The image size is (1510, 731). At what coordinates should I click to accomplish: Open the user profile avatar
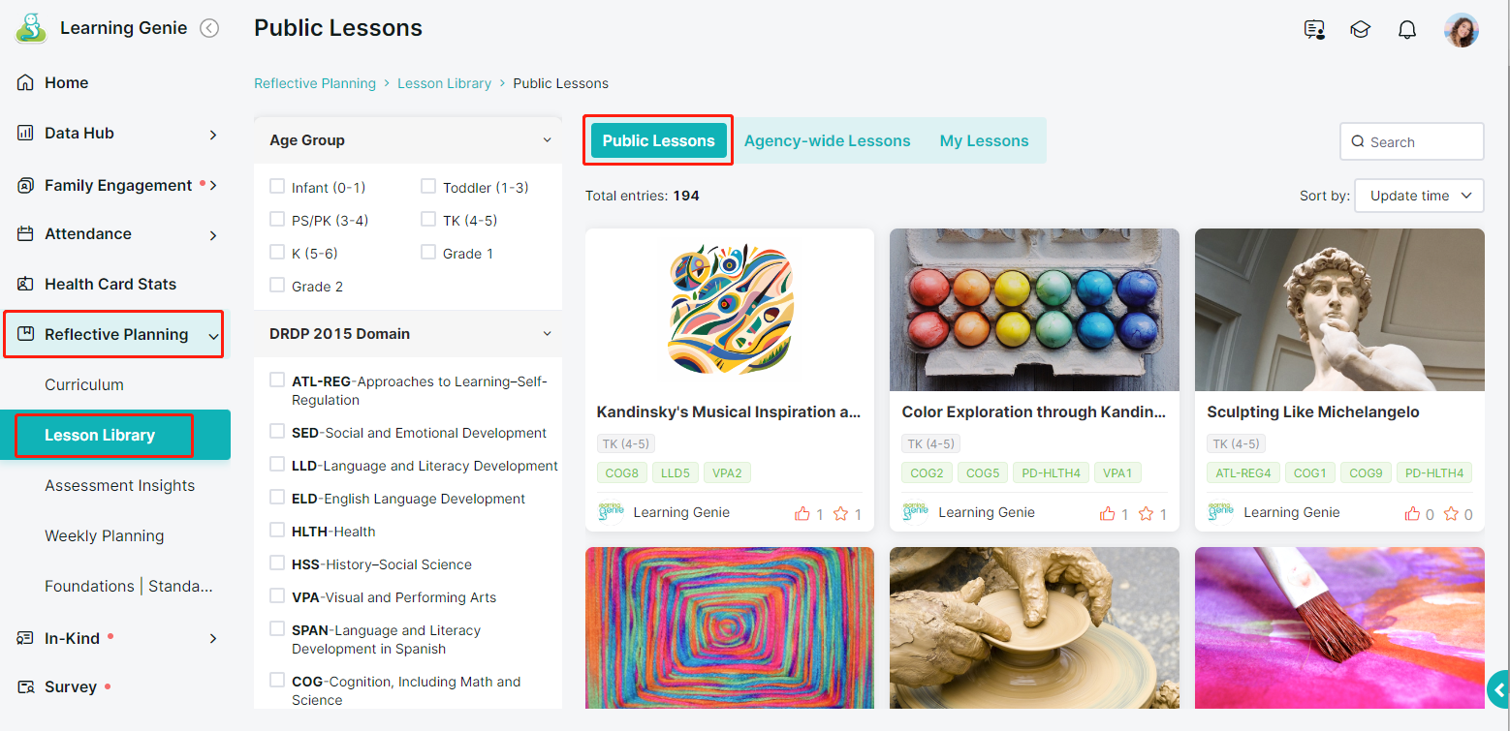[1462, 30]
